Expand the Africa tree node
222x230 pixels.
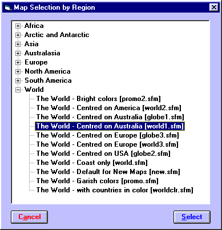pyautogui.click(x=18, y=26)
